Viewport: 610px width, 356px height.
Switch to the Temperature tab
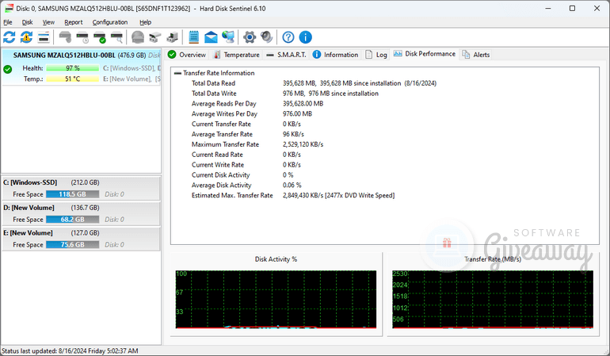click(x=237, y=55)
